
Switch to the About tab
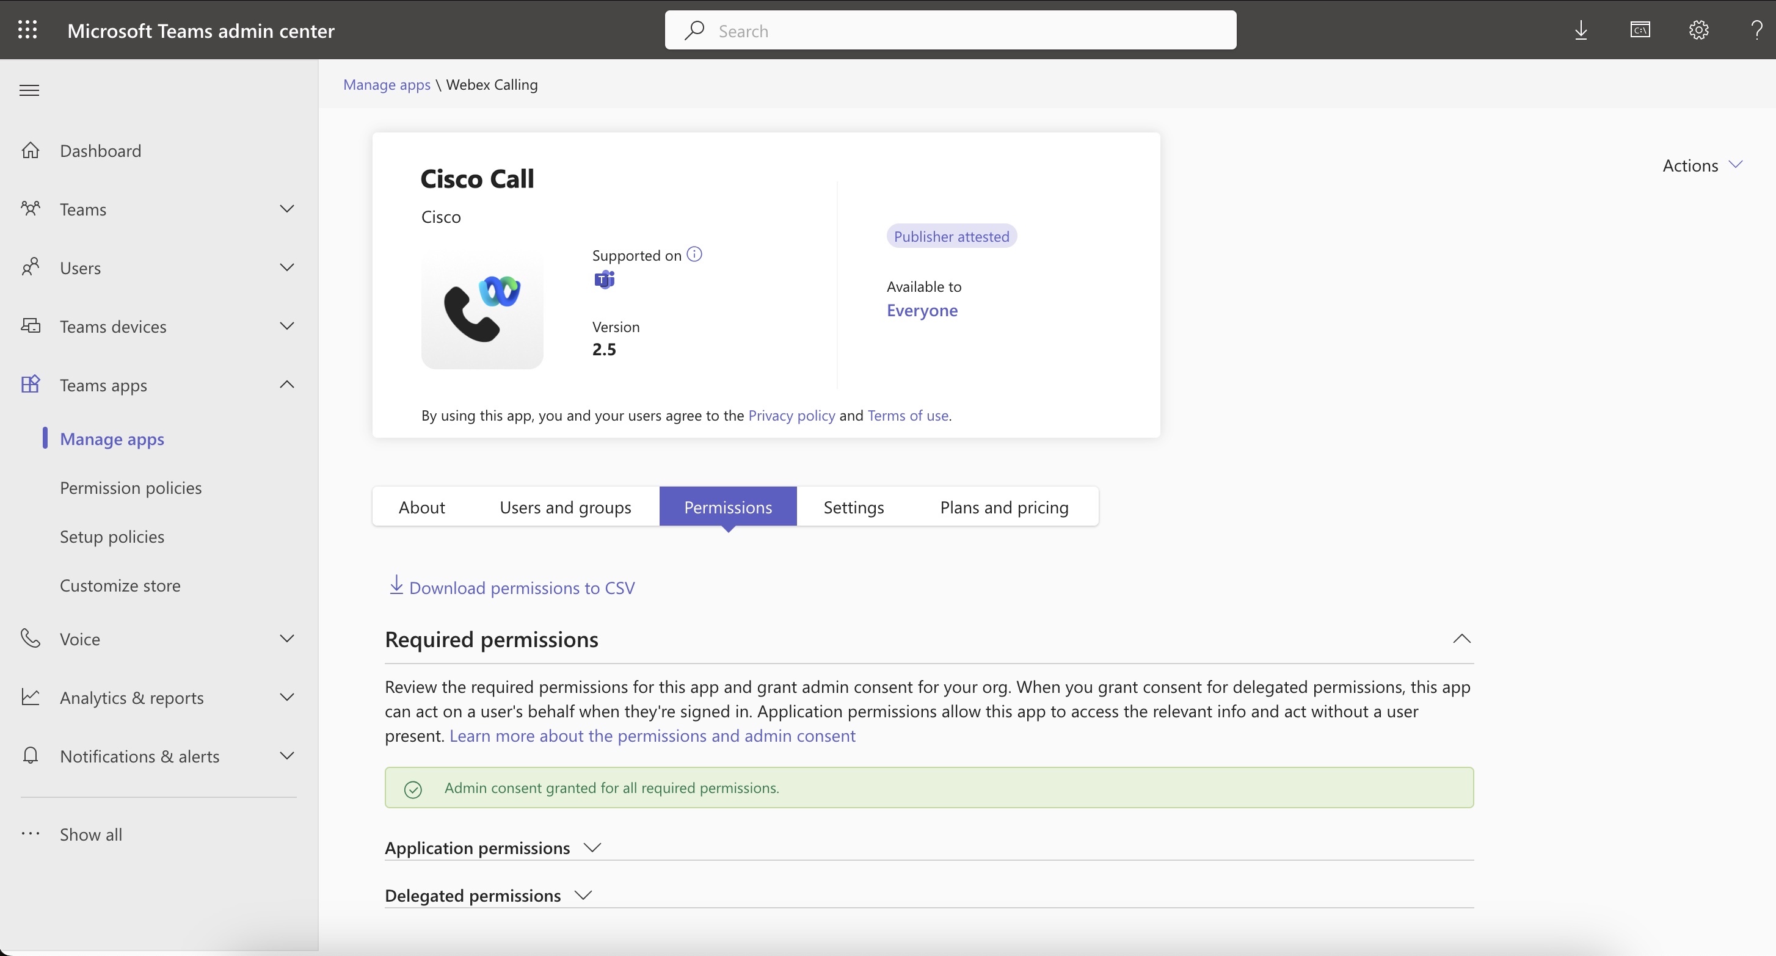click(x=421, y=505)
